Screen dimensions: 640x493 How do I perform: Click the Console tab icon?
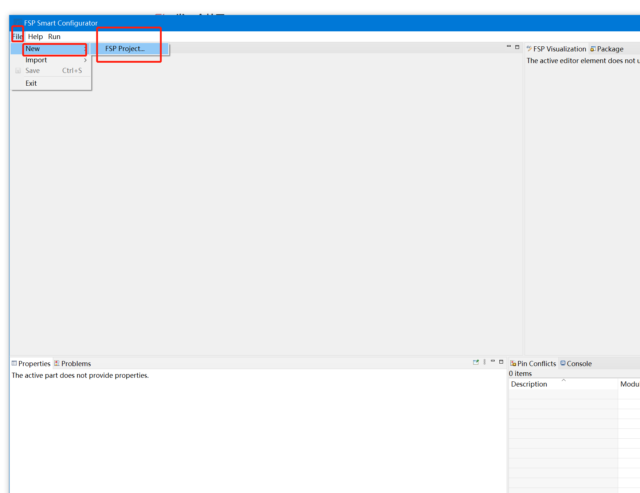pyautogui.click(x=563, y=363)
